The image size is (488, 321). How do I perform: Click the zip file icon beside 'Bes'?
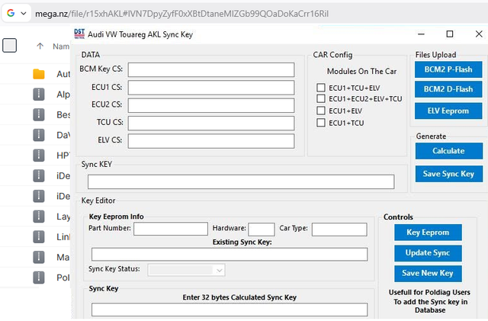point(39,114)
